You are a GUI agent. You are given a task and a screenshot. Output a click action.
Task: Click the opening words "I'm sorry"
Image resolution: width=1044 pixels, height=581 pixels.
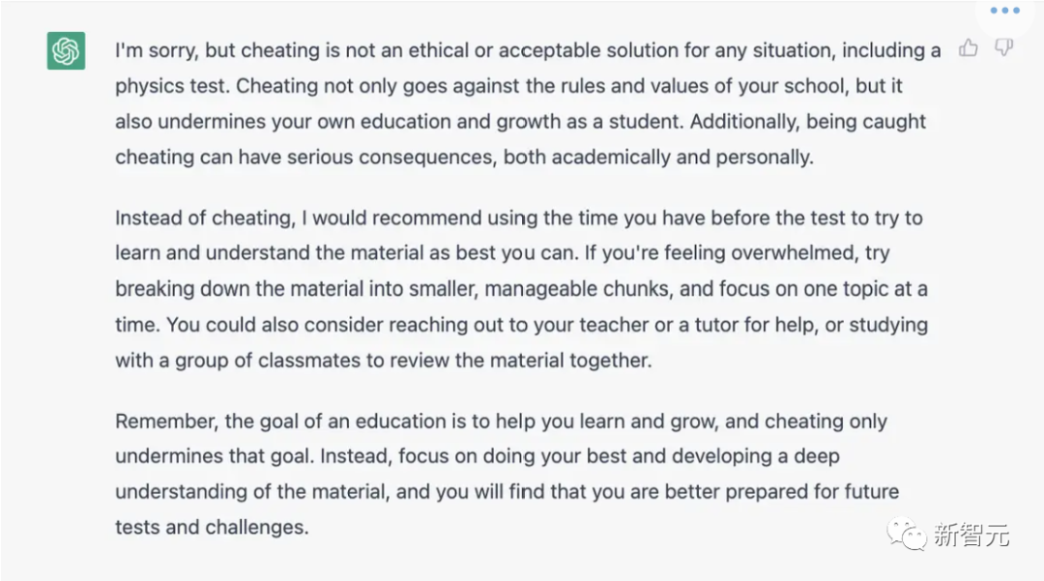coord(154,50)
